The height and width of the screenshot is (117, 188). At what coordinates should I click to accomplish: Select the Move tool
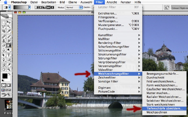[x=9, y=22]
